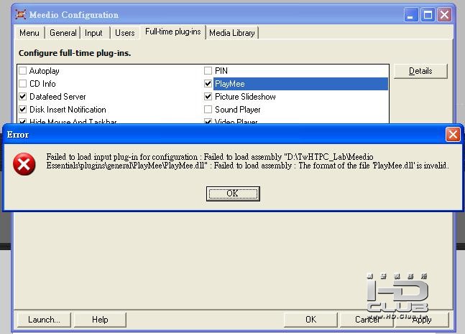Image resolution: width=465 pixels, height=334 pixels.
Task: Open Help from the bottom bar
Action: click(x=100, y=320)
